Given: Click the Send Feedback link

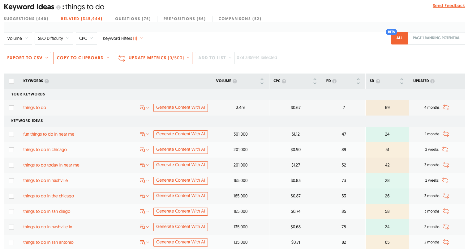Looking at the screenshot, I should pyautogui.click(x=449, y=6).
